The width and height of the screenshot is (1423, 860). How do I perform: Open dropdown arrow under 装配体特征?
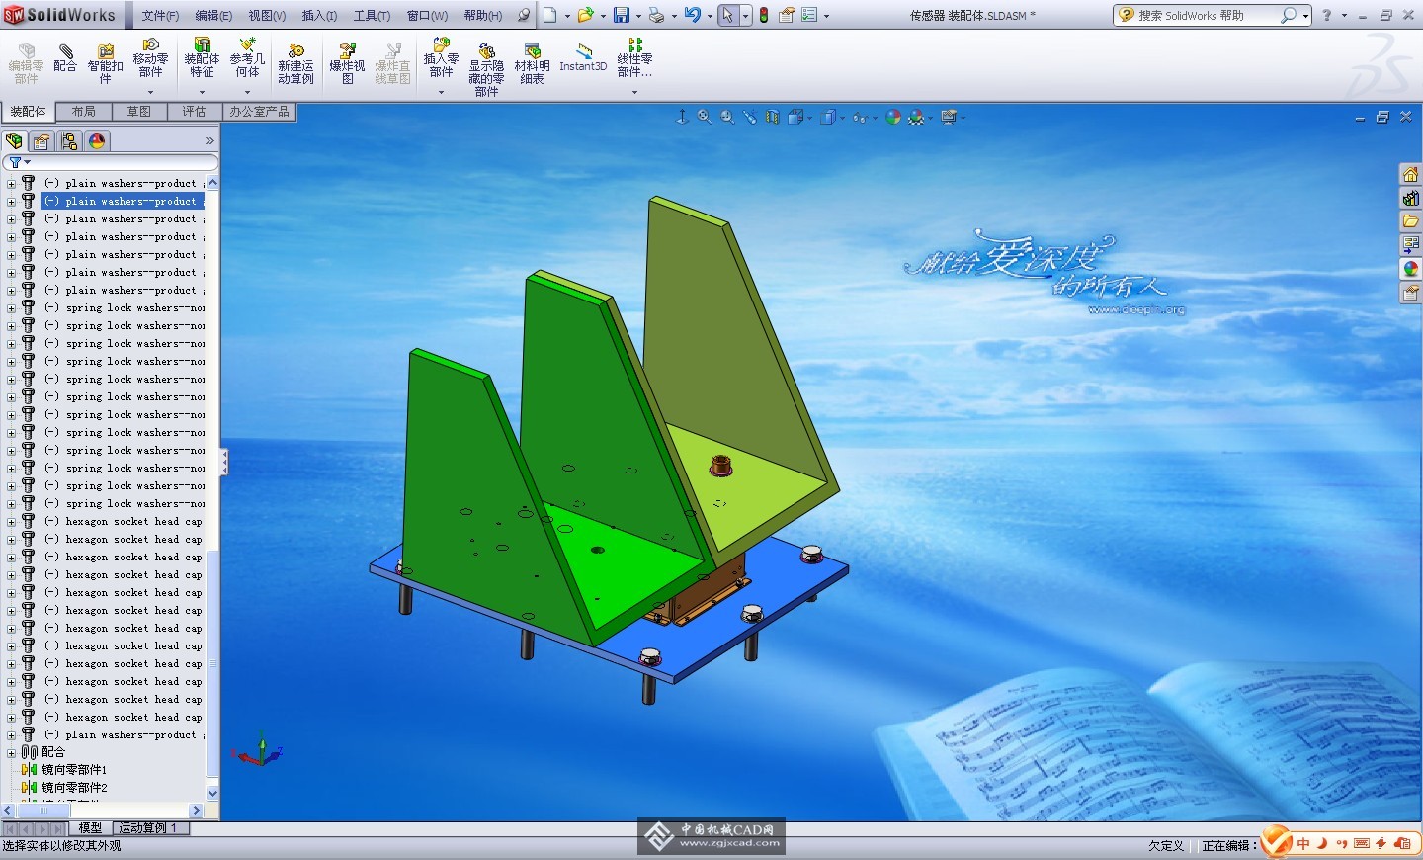click(x=202, y=92)
